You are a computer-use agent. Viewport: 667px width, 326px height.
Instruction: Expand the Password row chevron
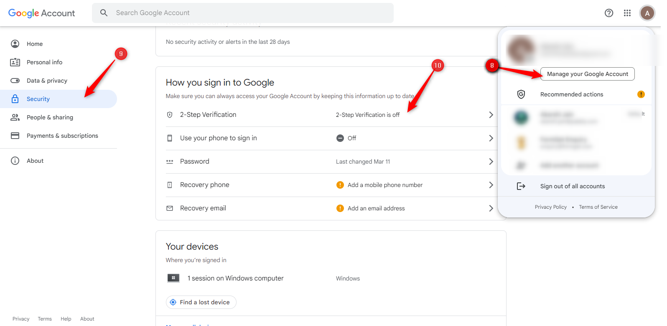pyautogui.click(x=491, y=162)
